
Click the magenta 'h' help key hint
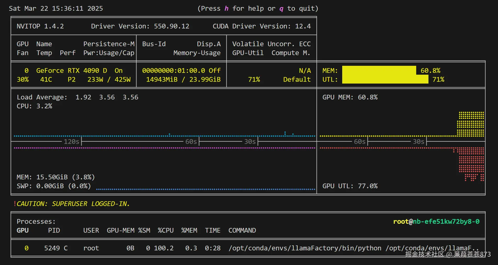[226, 9]
